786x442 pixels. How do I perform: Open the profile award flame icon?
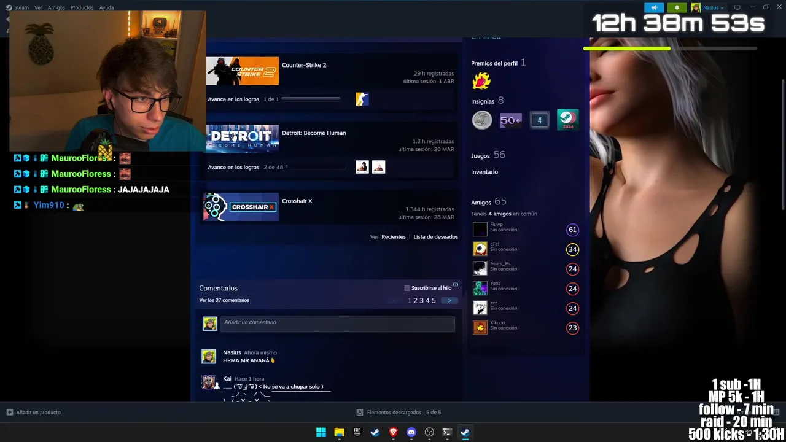tap(481, 80)
